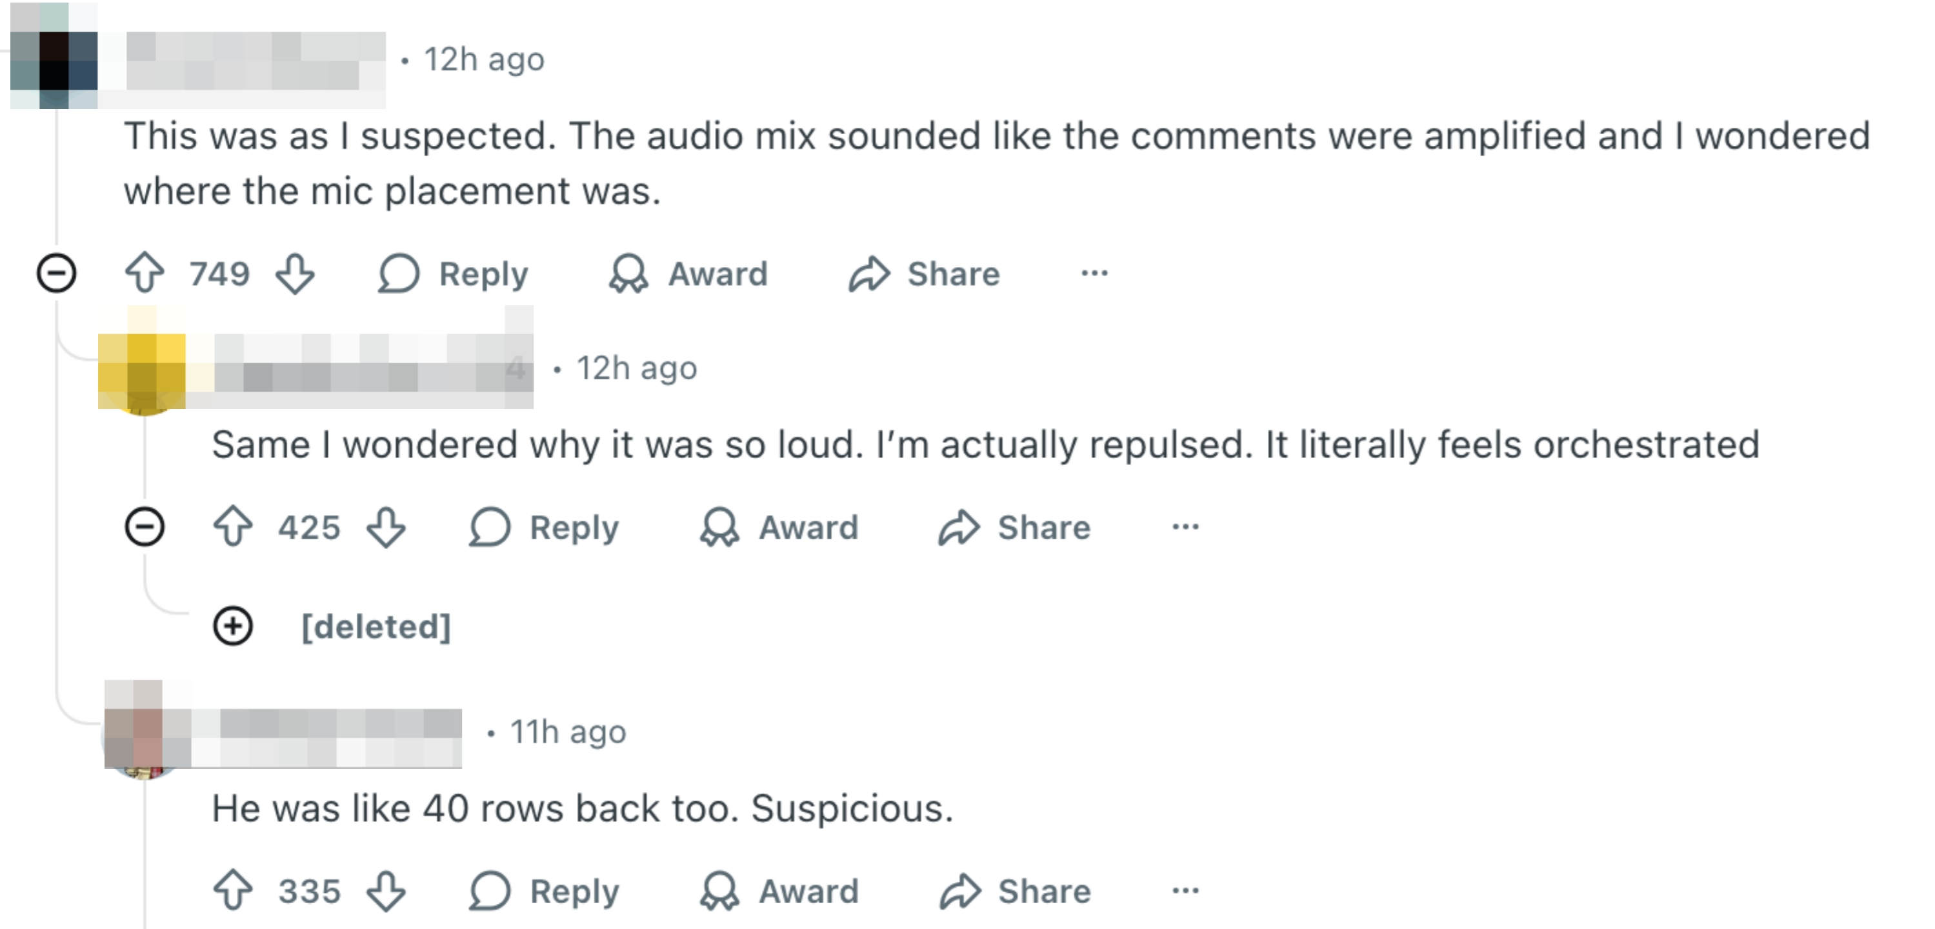Screen dimensions: 1935x929
Task: Collapse the 425-point reply thread
Action: (145, 526)
